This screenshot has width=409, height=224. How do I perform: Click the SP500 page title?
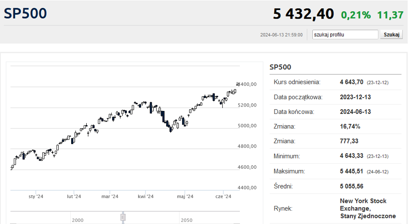pyautogui.click(x=25, y=13)
